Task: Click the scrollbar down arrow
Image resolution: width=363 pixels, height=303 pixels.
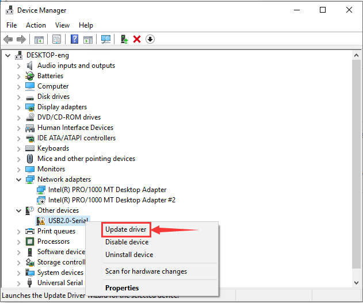Action: (356, 282)
